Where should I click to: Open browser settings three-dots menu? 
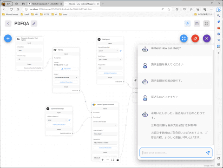pos(211,9)
